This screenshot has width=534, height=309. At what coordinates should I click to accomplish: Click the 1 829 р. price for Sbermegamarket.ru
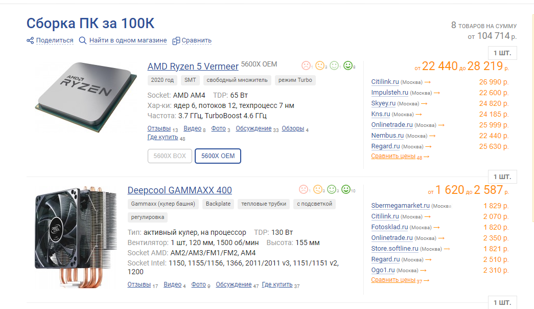tap(496, 206)
